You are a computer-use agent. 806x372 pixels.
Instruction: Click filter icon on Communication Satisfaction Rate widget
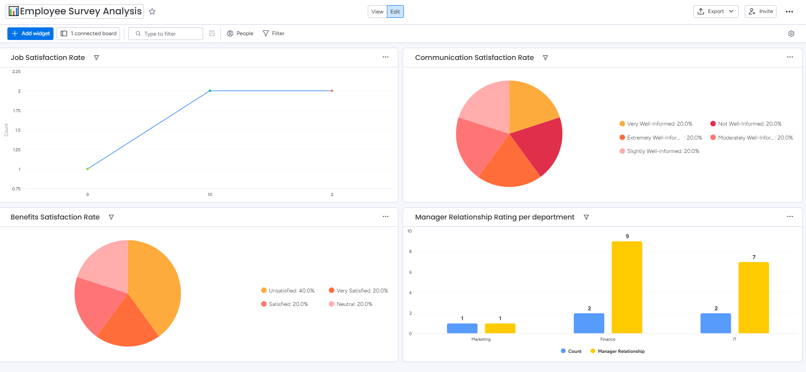545,57
